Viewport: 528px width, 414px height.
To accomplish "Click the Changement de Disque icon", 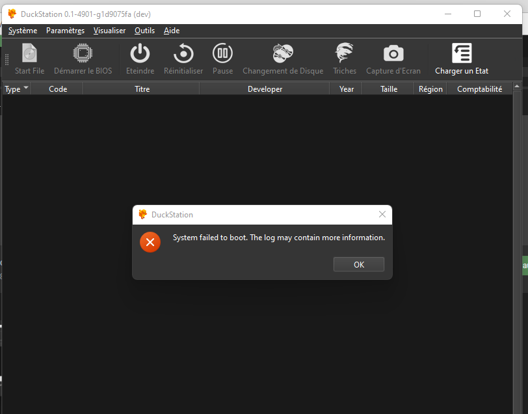I will [283, 53].
